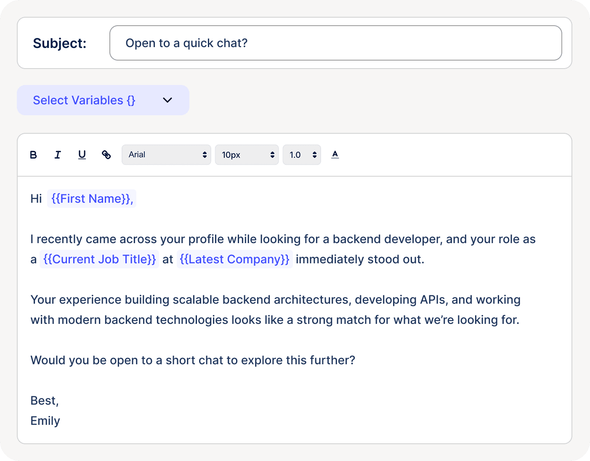Viewport: 590px width, 461px height.
Task: Open the text color picker icon
Action: (x=335, y=155)
